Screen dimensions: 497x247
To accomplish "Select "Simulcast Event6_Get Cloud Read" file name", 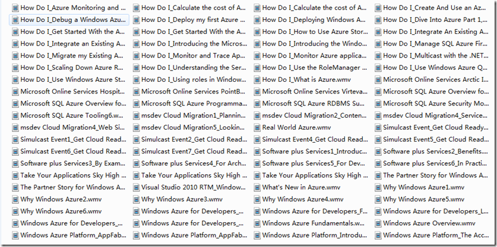I will 73,152.
